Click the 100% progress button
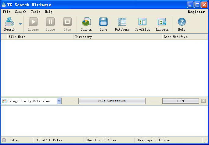This screenshot has height=145, width=209. 181,101
